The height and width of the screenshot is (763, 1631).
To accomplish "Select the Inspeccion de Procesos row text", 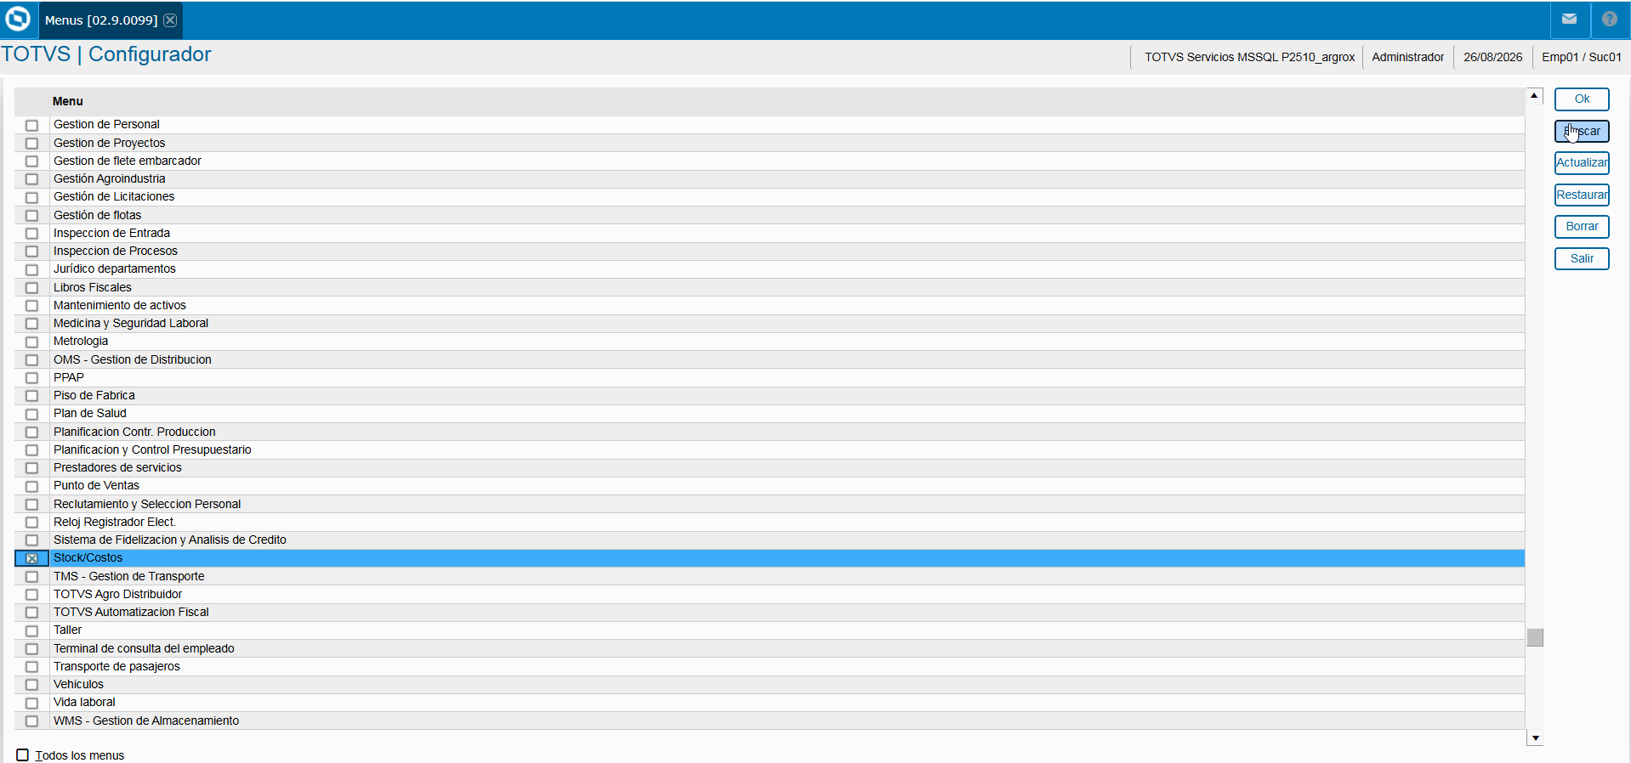I will [x=116, y=251].
